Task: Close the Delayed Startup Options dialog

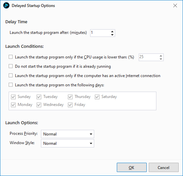Action: [175, 5]
